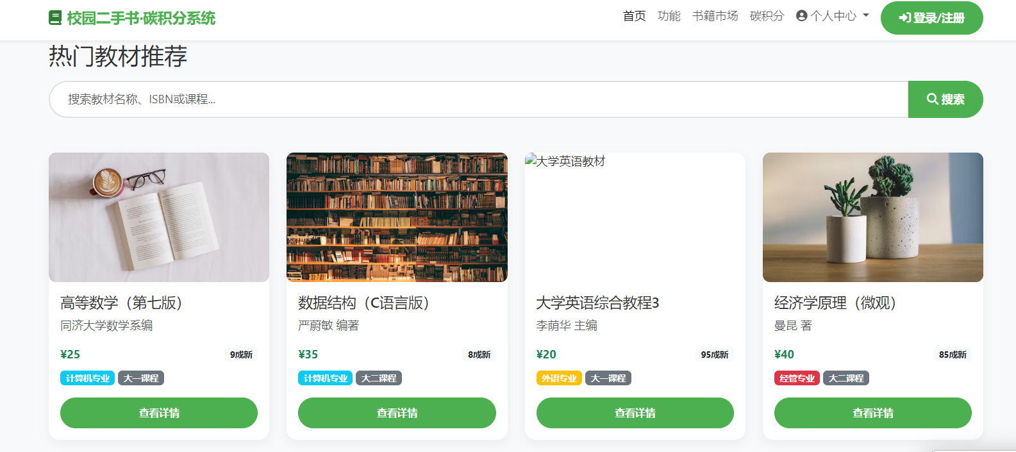
Task: Click author 曼昆 著
Action: pos(793,326)
